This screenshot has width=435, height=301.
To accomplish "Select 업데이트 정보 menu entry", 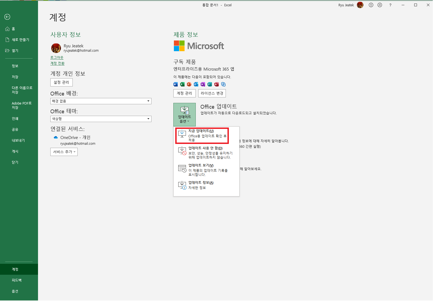I will [206, 185].
